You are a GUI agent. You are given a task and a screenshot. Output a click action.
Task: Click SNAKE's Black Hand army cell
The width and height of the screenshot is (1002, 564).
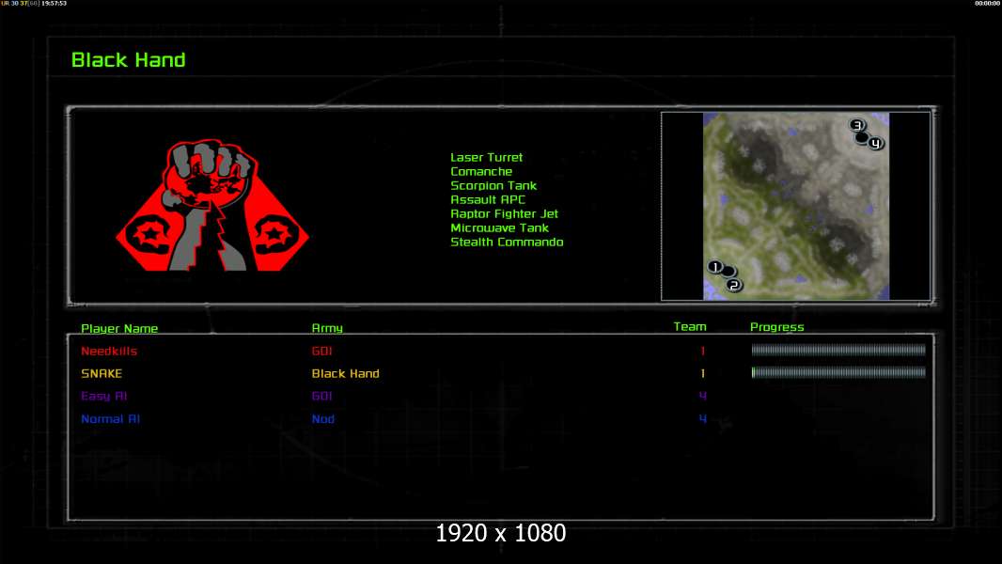click(345, 373)
